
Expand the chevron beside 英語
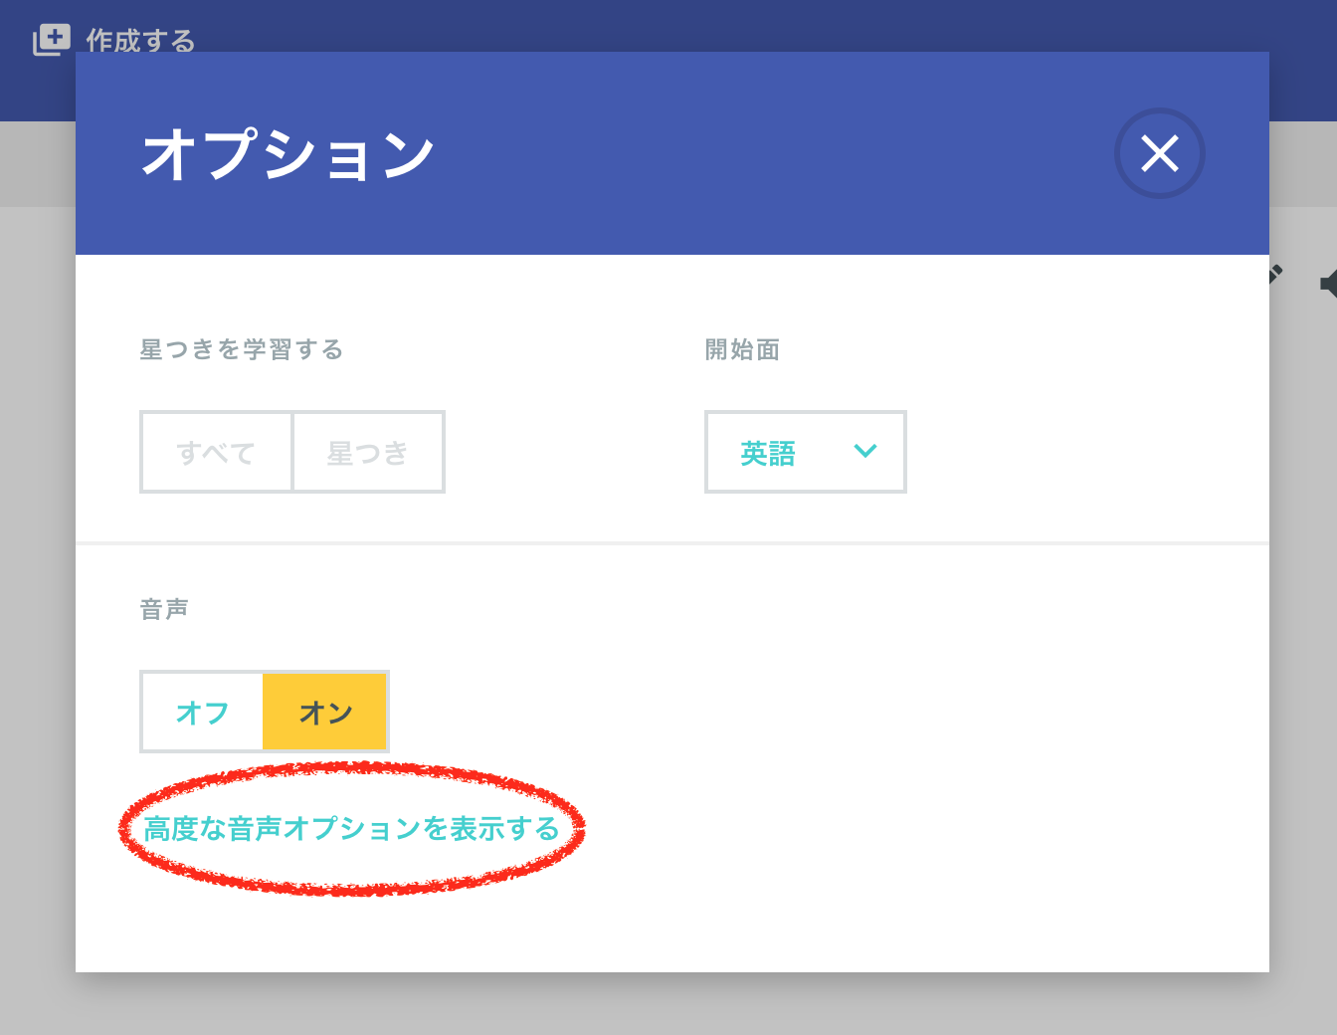[x=865, y=451]
